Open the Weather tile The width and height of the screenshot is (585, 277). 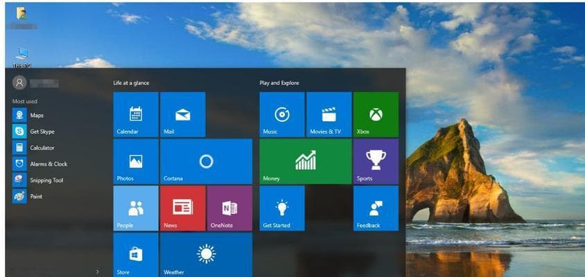(x=206, y=255)
